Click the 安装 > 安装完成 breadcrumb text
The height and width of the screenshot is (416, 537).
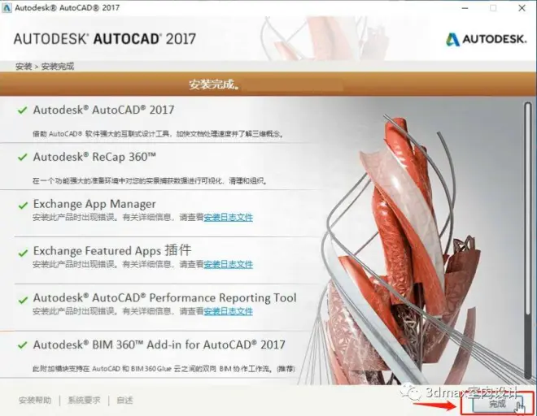pos(45,67)
